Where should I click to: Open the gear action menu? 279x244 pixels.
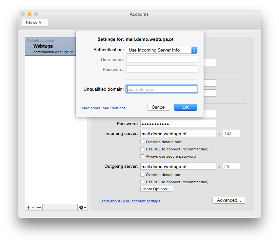82,207
